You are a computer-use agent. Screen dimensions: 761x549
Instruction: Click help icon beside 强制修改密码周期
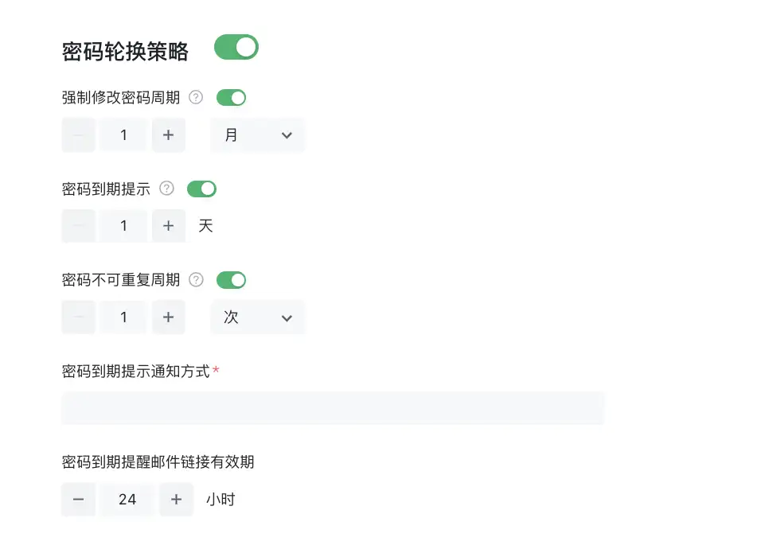[196, 98]
